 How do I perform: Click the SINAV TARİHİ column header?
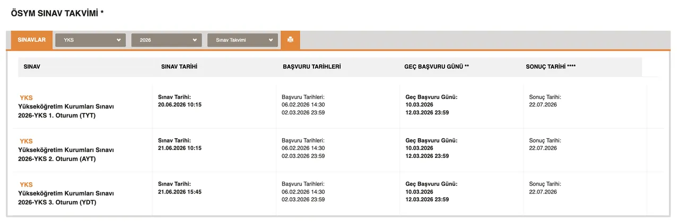pyautogui.click(x=180, y=67)
